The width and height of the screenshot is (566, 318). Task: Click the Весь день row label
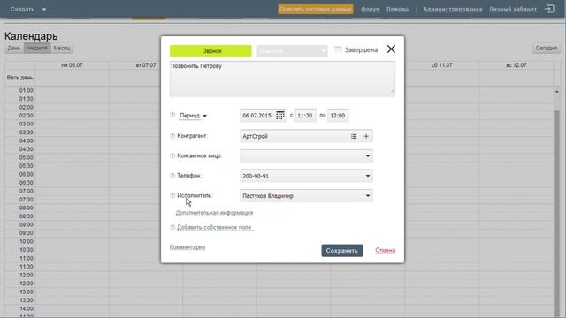tap(19, 78)
